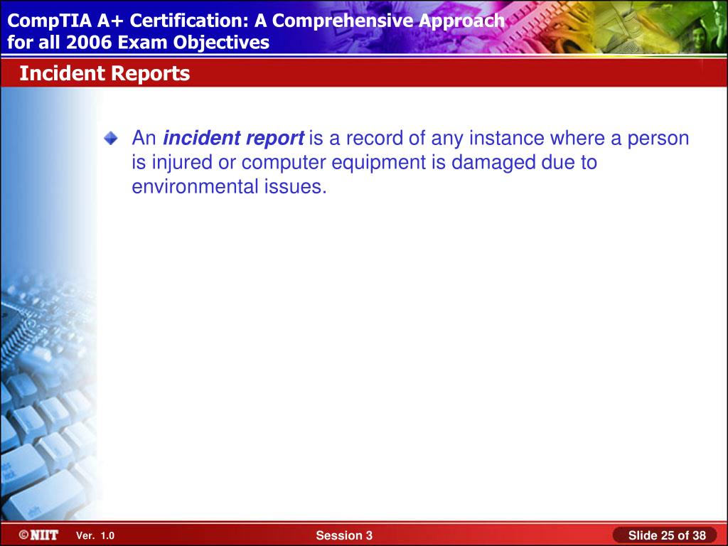Click 'Ver. 1.0' footer text
Image resolution: width=728 pixels, height=546 pixels.
pos(95,535)
